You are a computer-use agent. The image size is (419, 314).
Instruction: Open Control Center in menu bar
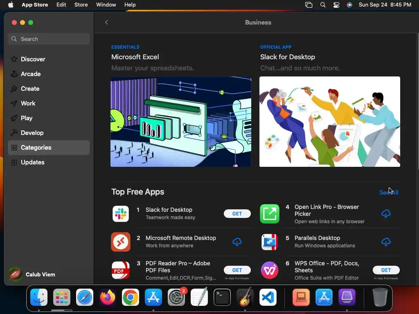336,5
